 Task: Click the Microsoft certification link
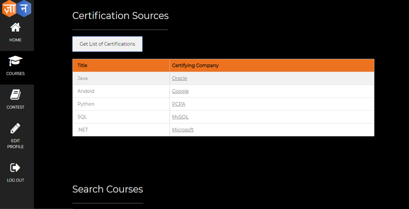point(183,130)
